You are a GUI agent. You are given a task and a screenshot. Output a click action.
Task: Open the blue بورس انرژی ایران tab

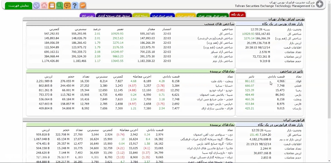162,15
